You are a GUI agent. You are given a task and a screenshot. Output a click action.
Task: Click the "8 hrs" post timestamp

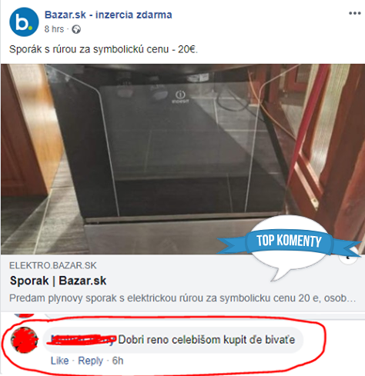pyautogui.click(x=54, y=29)
